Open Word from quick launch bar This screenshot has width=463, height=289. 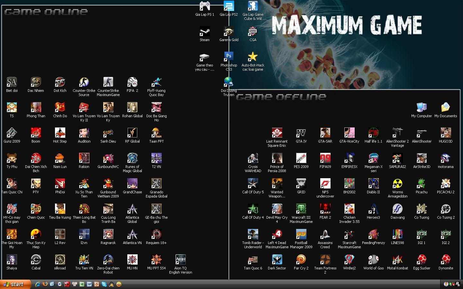tap(89, 284)
